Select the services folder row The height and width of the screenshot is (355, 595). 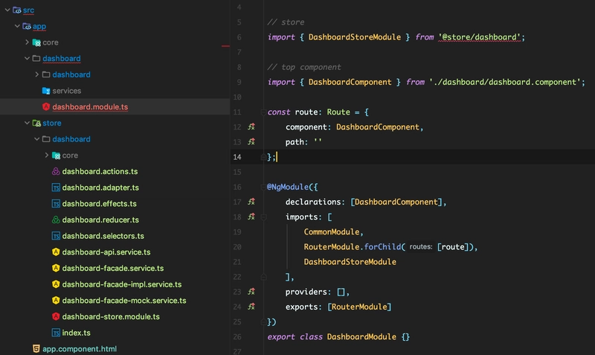115,91
